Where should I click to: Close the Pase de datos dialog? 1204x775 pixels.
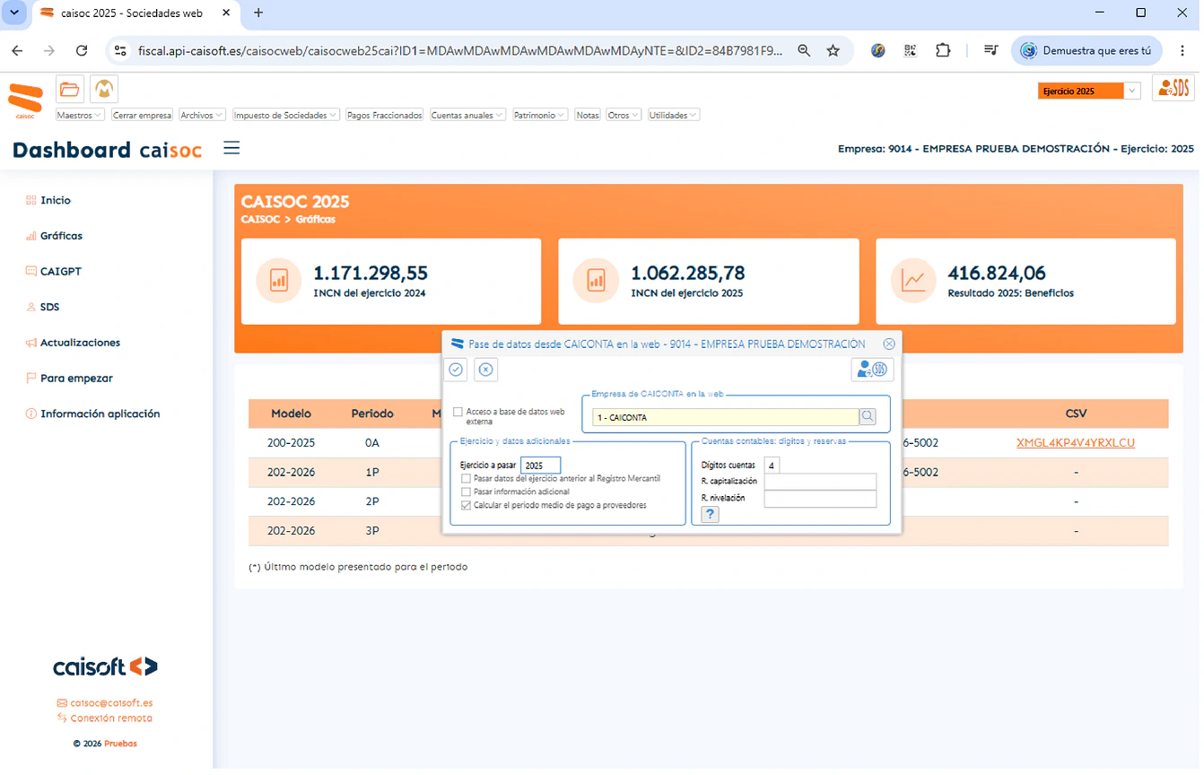click(x=889, y=344)
